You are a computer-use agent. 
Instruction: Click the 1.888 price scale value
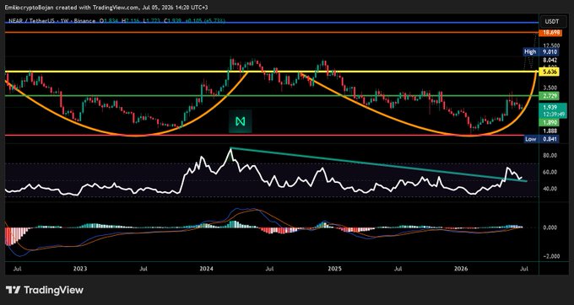pyautogui.click(x=550, y=131)
